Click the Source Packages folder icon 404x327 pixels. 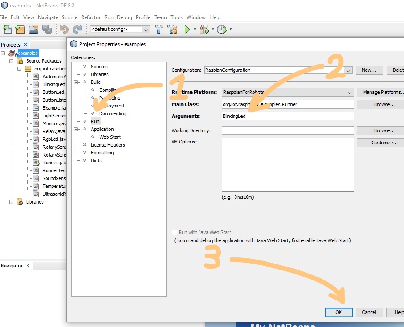coord(20,61)
